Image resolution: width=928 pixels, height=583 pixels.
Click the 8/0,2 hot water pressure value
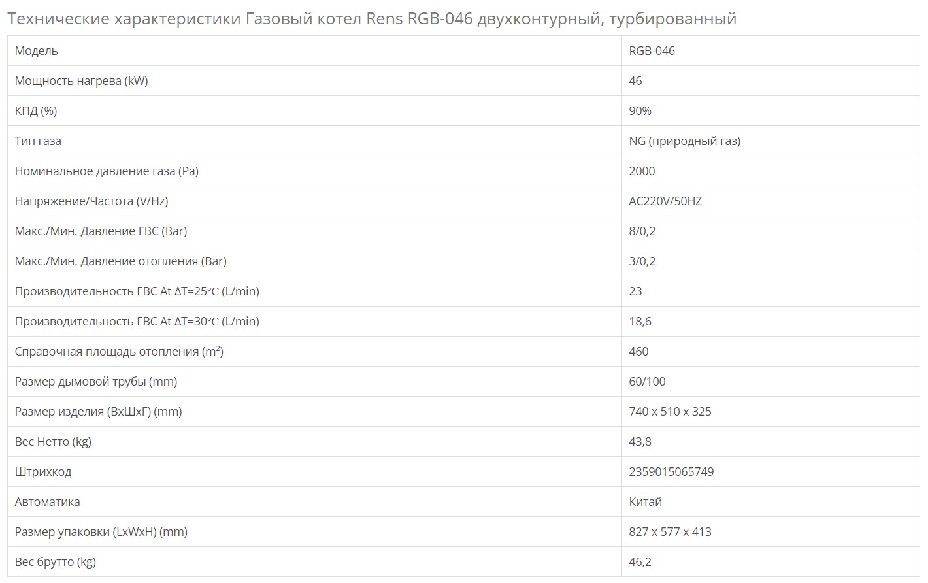coord(642,231)
